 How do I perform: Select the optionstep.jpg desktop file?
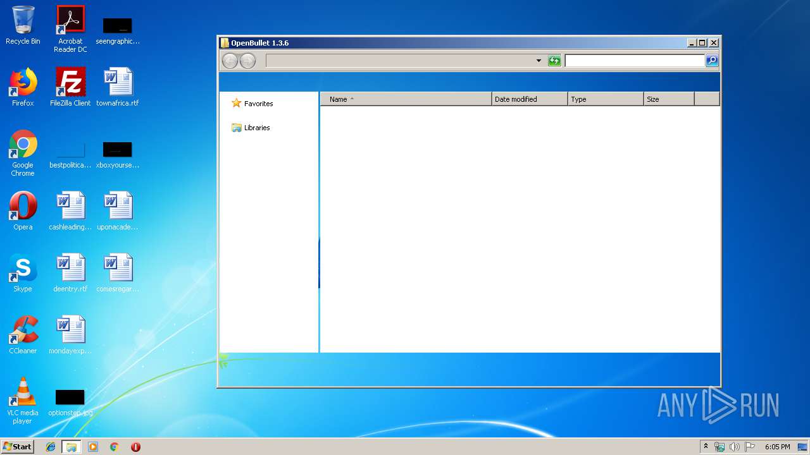[70, 403]
